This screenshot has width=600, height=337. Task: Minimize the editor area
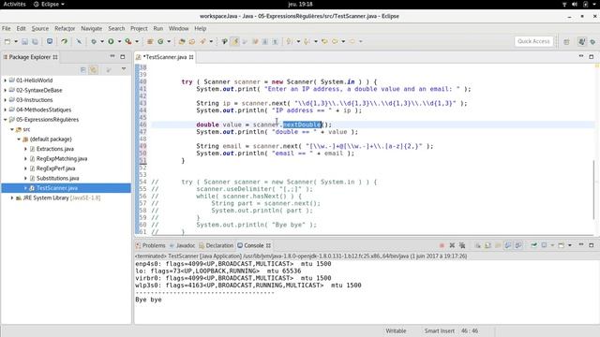[x=581, y=56]
